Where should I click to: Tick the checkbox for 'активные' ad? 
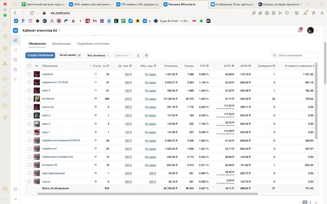(x=29, y=99)
